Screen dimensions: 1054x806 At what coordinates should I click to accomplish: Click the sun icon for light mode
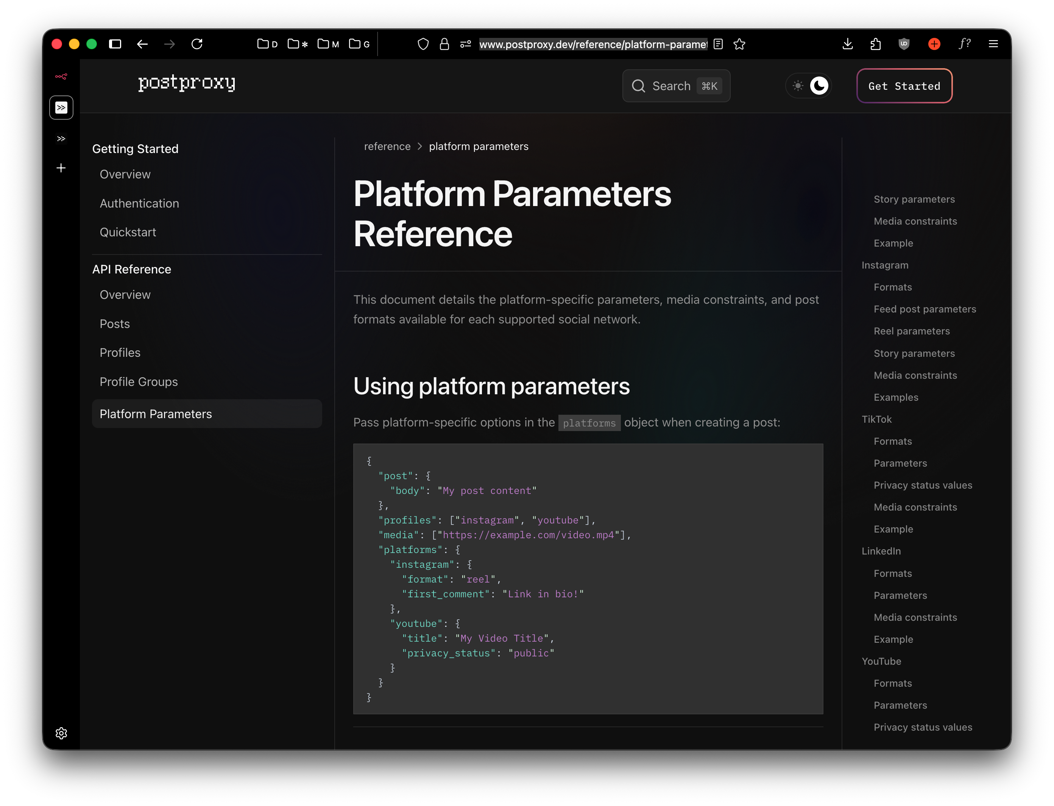click(x=798, y=86)
